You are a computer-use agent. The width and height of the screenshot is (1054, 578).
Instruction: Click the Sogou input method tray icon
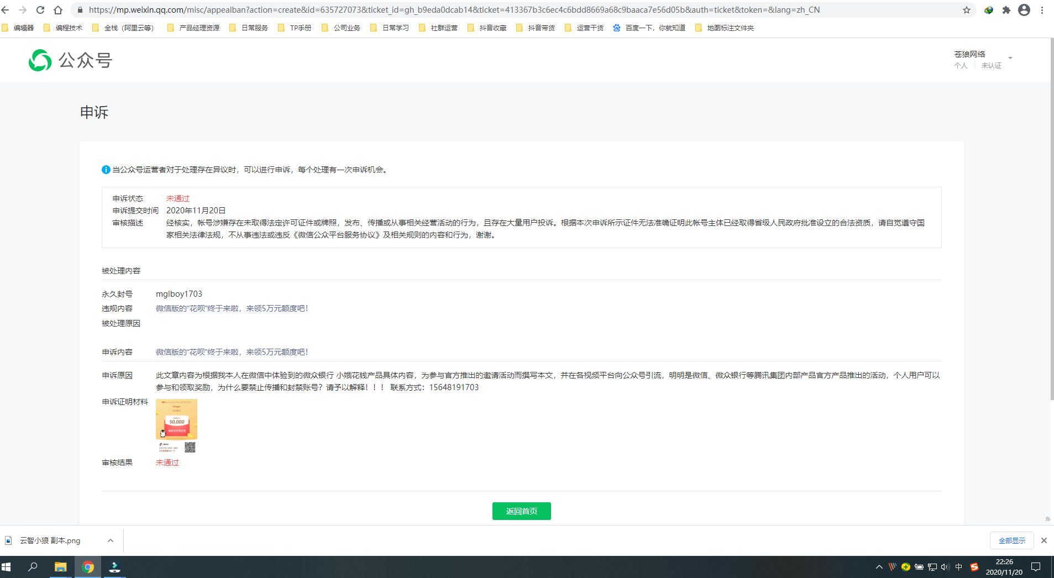(974, 567)
